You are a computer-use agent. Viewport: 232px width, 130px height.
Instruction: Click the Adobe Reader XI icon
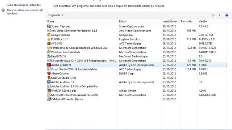click(49, 65)
